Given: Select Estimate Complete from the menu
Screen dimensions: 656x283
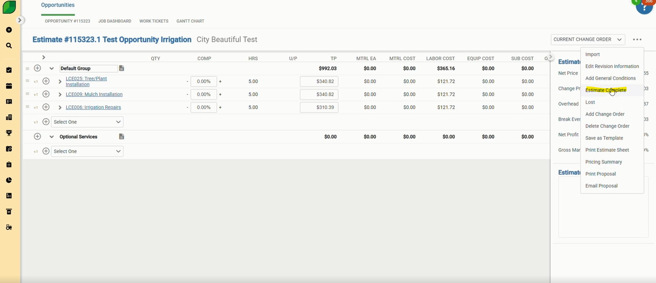Looking at the screenshot, I should (x=606, y=90).
